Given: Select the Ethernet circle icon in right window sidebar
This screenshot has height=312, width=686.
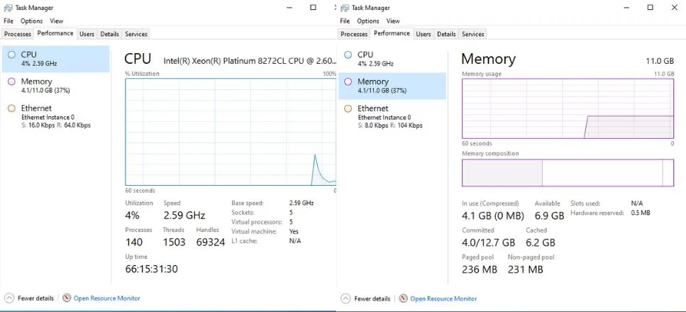Looking at the screenshot, I should point(348,108).
